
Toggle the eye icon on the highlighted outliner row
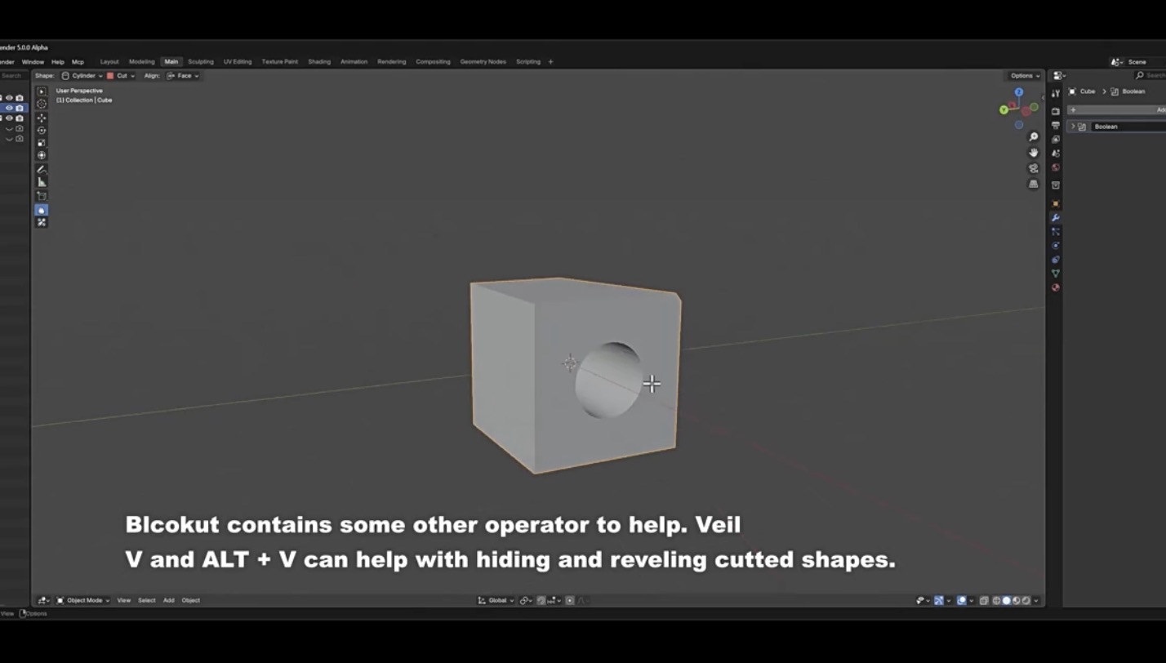point(10,108)
